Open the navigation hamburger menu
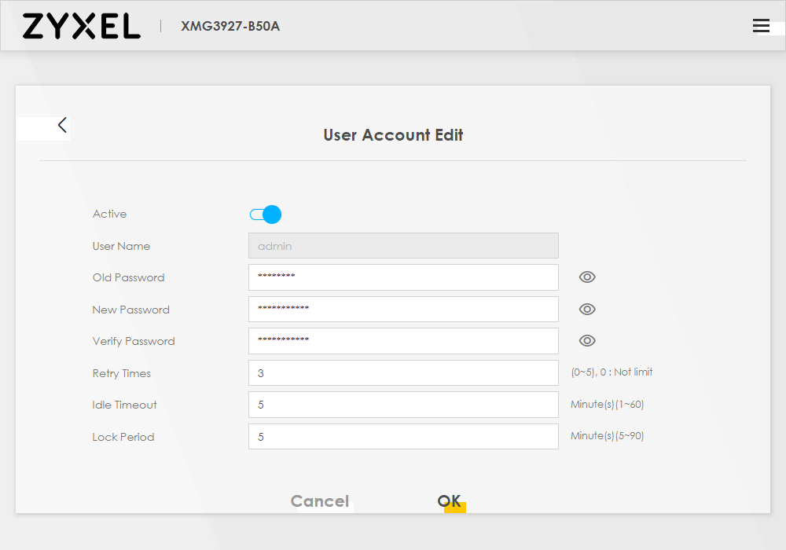Image resolution: width=786 pixels, height=550 pixels. tap(761, 25)
